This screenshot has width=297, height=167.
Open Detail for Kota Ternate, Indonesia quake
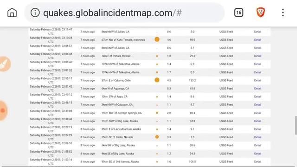pyautogui.click(x=258, y=40)
